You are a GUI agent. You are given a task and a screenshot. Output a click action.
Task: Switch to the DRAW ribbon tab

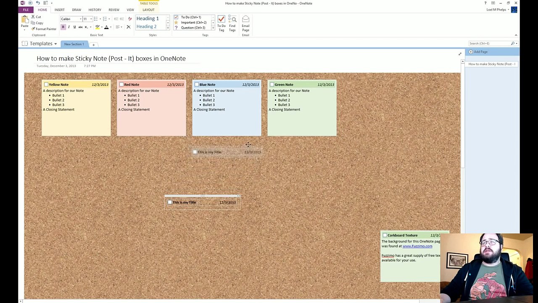[76, 10]
